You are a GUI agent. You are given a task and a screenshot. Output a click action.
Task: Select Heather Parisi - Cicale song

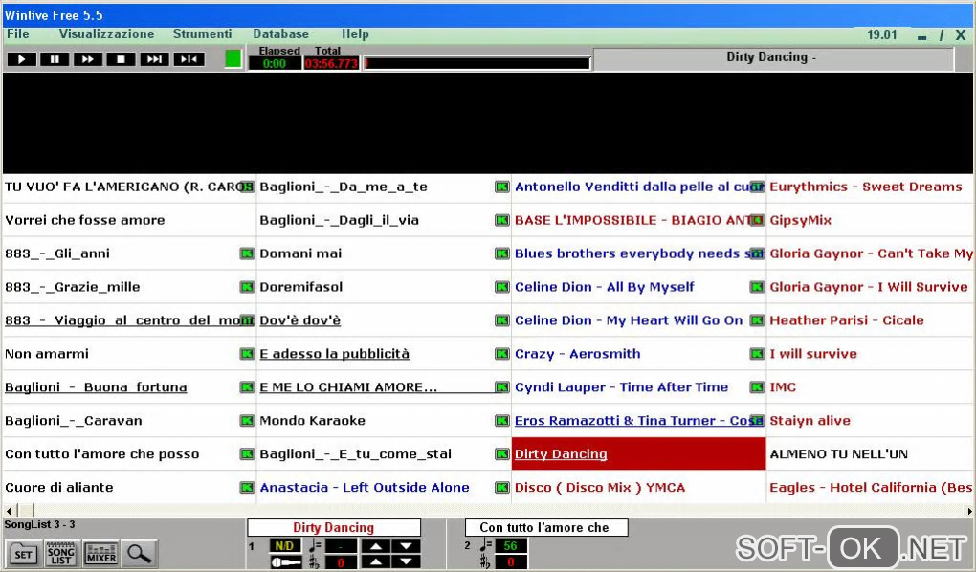[847, 320]
